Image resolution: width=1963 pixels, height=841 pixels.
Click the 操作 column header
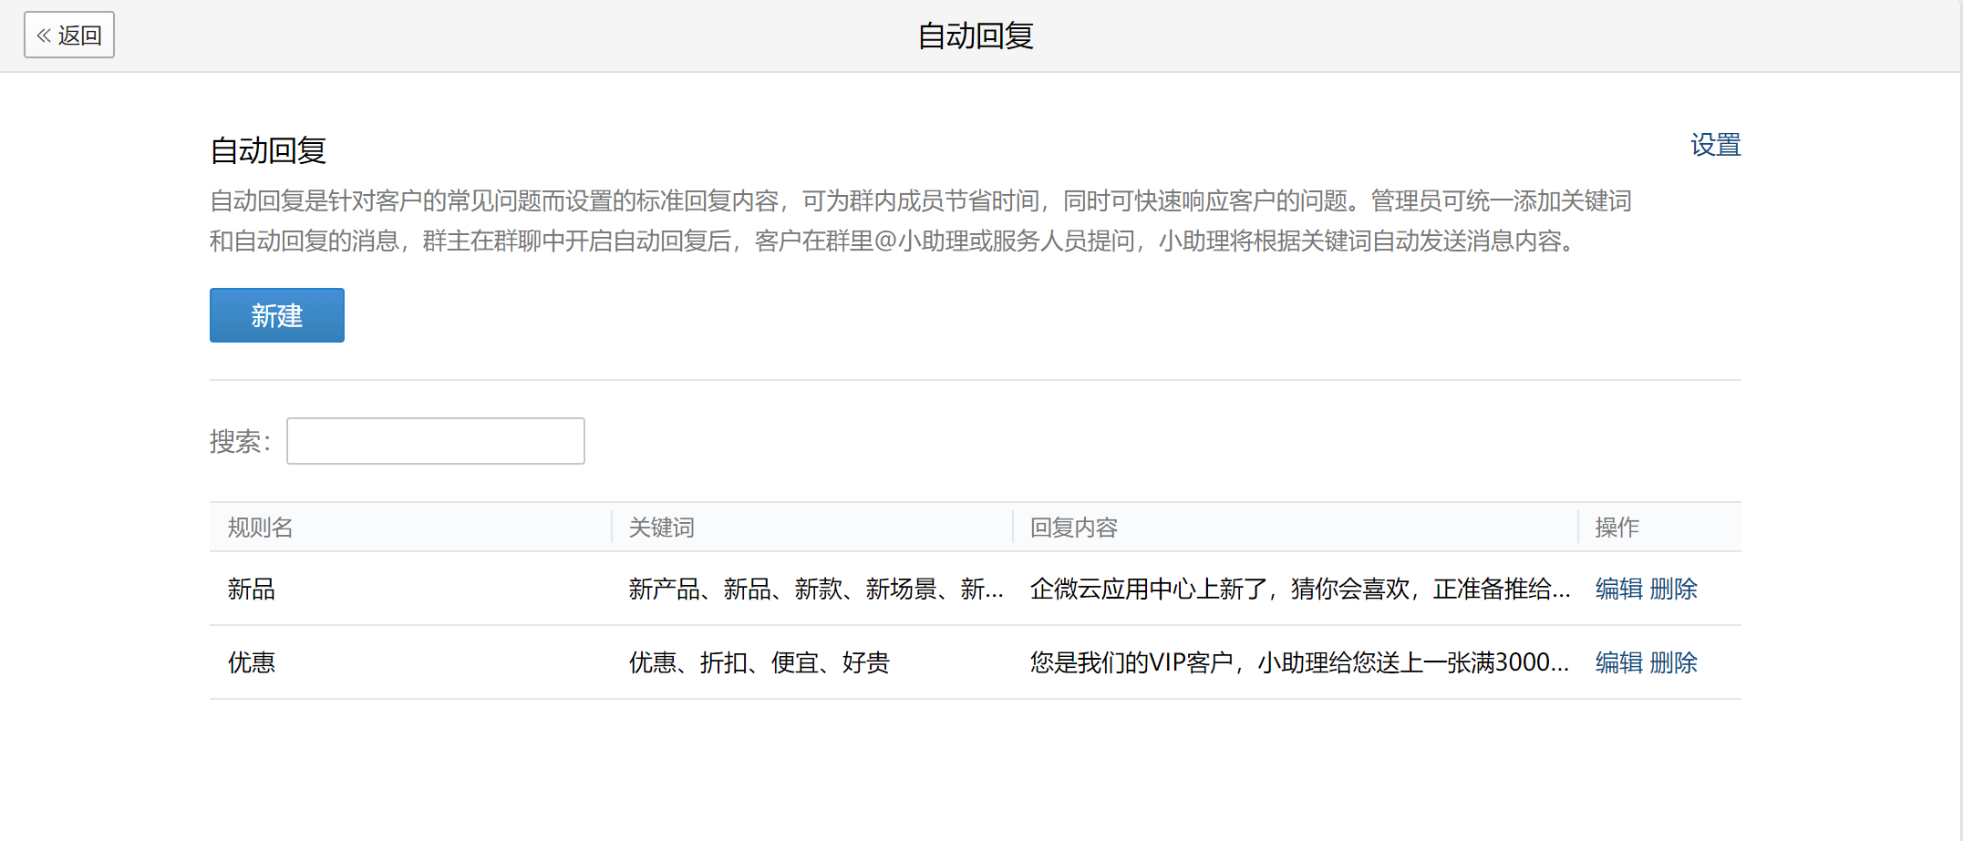1617,528
